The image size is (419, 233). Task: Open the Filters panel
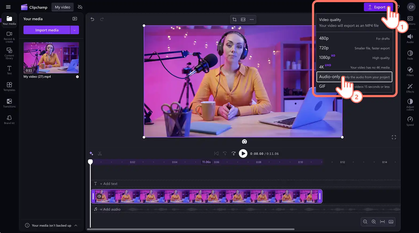coord(410,72)
